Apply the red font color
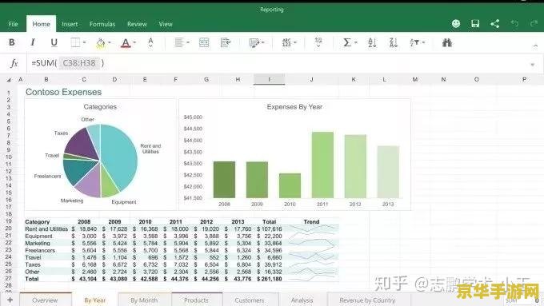 (126, 43)
